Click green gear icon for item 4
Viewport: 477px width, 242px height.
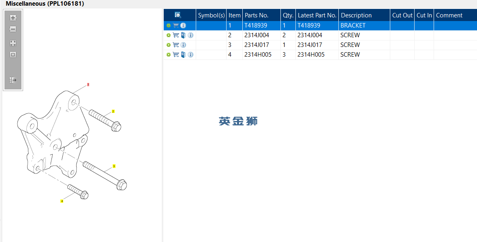pyautogui.click(x=169, y=55)
